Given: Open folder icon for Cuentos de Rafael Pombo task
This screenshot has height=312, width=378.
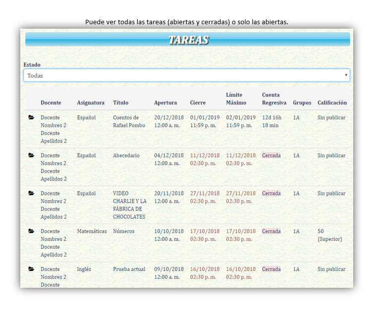Looking at the screenshot, I should (x=31, y=117).
